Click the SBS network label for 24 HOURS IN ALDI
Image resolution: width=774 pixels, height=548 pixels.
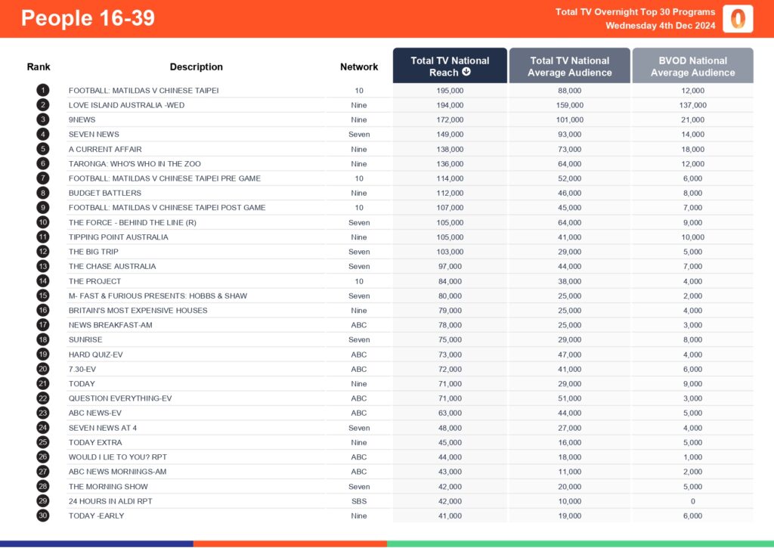[x=359, y=501]
